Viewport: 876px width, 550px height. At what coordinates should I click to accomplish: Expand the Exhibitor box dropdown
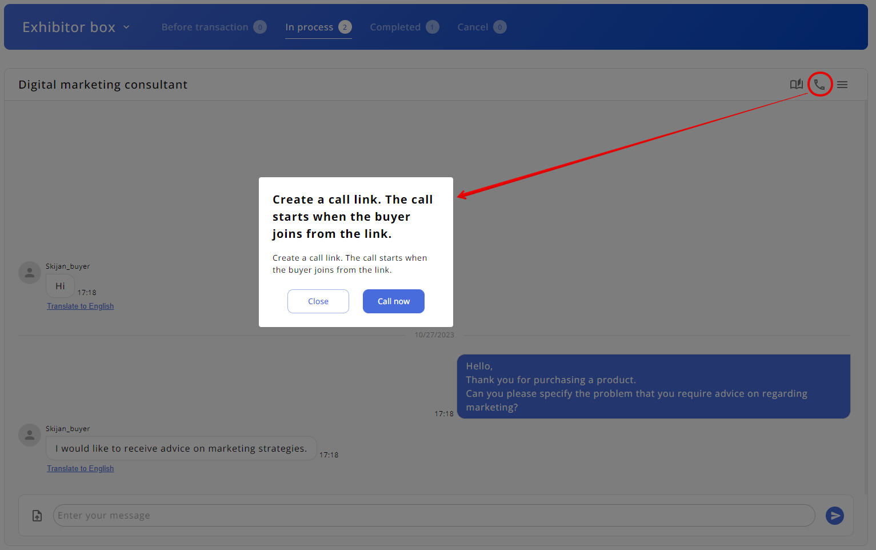pos(76,27)
